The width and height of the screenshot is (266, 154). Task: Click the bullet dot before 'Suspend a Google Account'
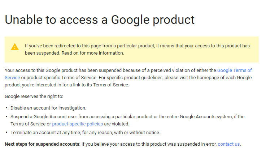(x=6, y=116)
